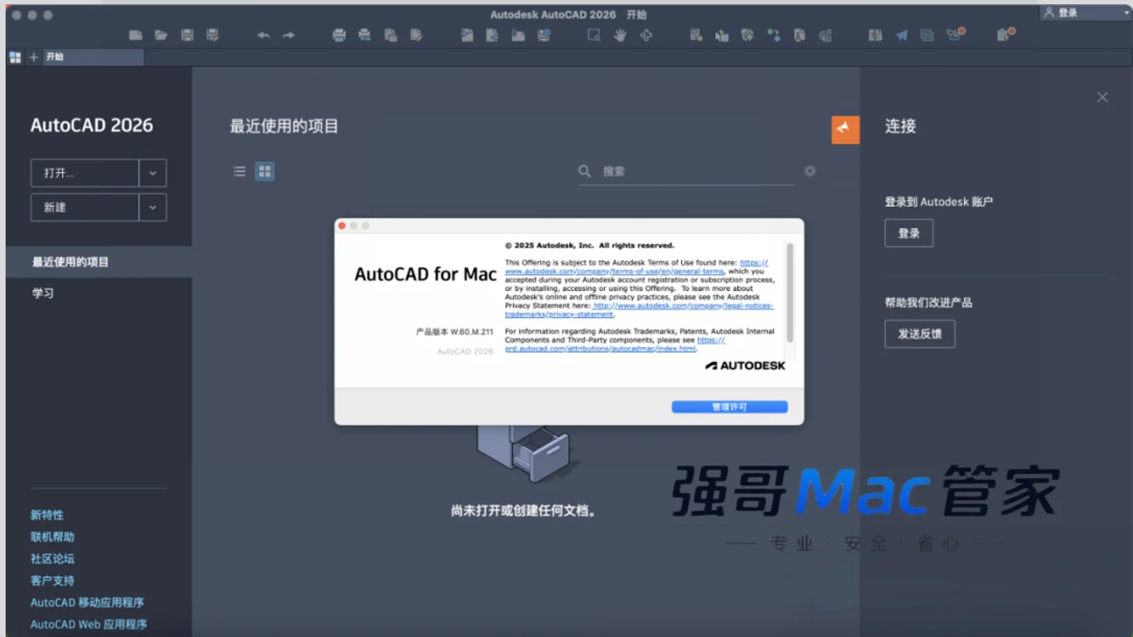Select the Zoom Window tool icon
Image resolution: width=1133 pixels, height=637 pixels.
(x=594, y=35)
